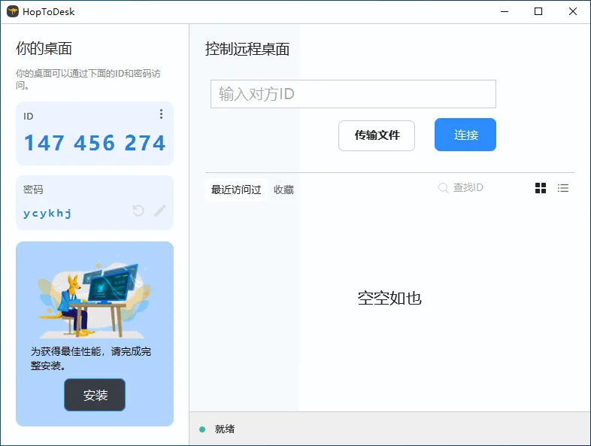Edit the password with pencil icon
Screen dimensions: 591x446
point(160,211)
